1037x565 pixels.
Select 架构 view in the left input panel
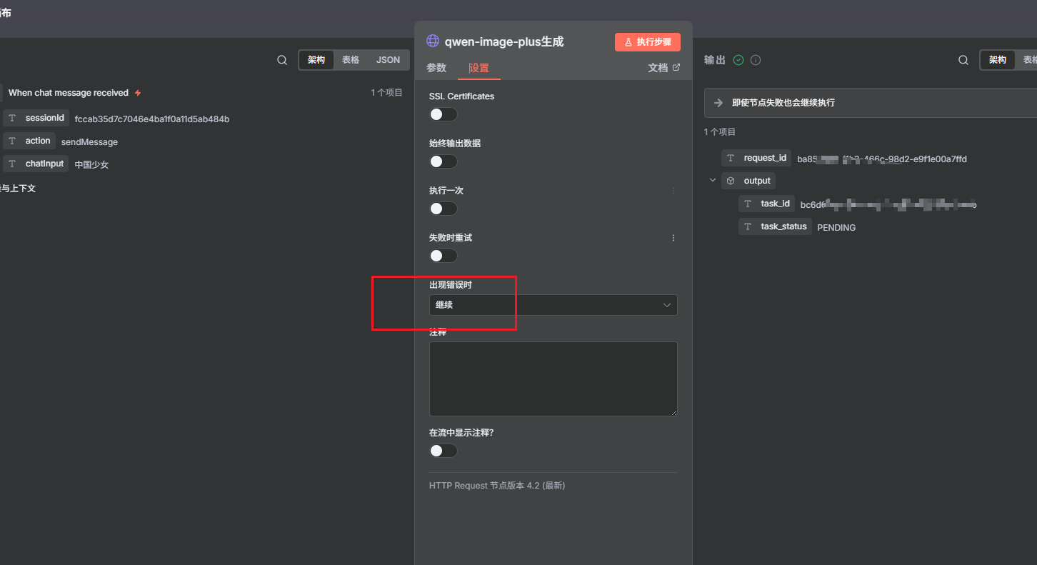point(316,60)
